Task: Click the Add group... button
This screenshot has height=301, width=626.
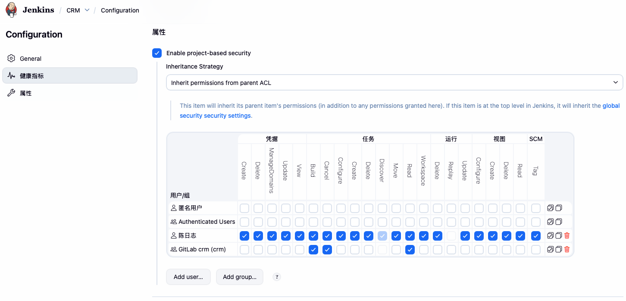Action: pyautogui.click(x=239, y=276)
